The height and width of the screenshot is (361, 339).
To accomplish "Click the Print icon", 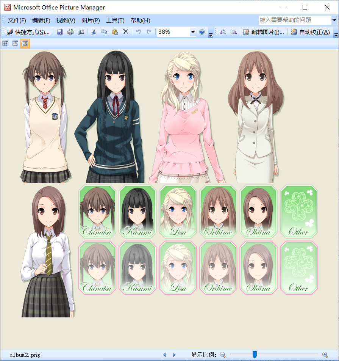I will point(70,32).
